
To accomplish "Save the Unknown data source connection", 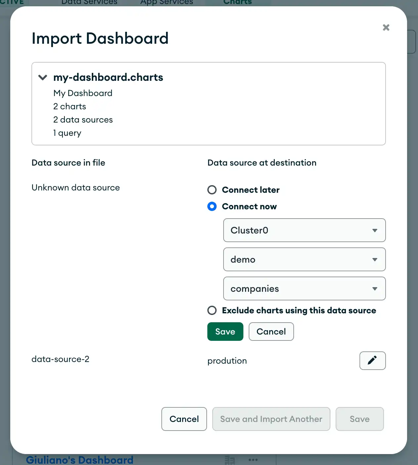I will pyautogui.click(x=225, y=332).
